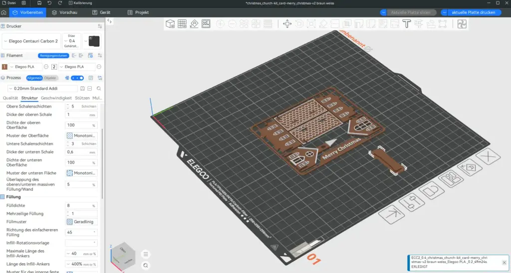The image size is (511, 273).
Task: Open the Datei menu
Action: coord(9,3)
